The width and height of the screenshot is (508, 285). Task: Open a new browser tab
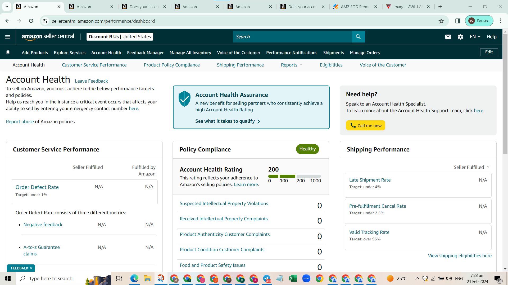[440, 7]
